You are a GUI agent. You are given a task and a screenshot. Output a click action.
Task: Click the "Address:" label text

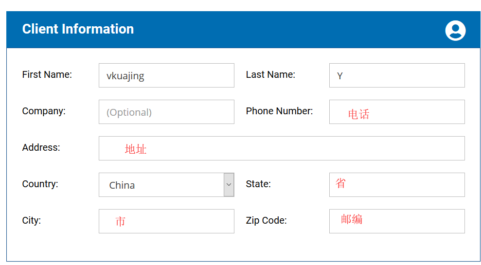[41, 147]
